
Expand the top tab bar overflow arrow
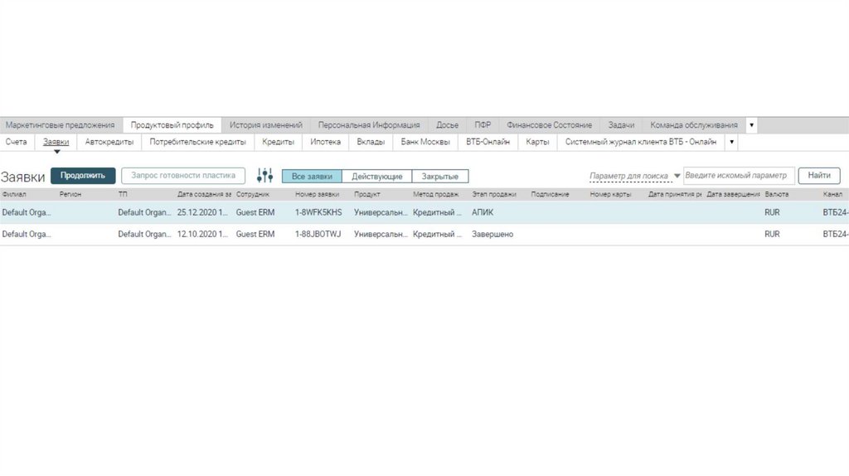[x=751, y=125]
